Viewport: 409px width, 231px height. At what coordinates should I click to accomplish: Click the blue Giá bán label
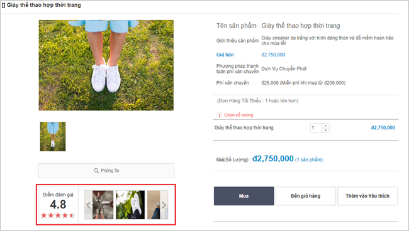[x=225, y=55]
